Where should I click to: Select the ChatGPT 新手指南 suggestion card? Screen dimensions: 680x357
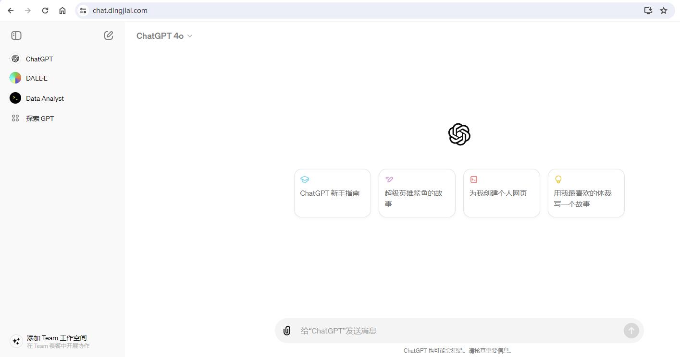click(x=332, y=193)
